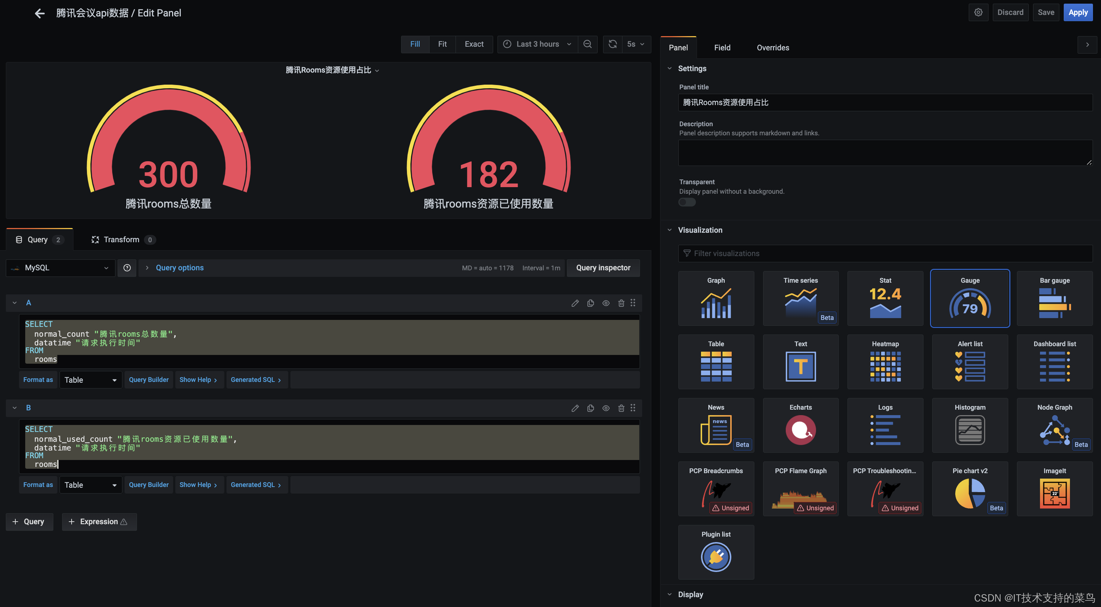Choose ImageIt visualization
This screenshot has height=607, width=1101.
(1054, 489)
